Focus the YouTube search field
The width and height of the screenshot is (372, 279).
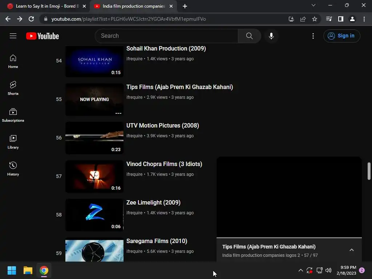click(x=166, y=36)
